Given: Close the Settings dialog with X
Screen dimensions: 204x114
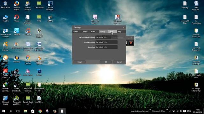Looking at the screenshot, I should pyautogui.click(x=123, y=28).
